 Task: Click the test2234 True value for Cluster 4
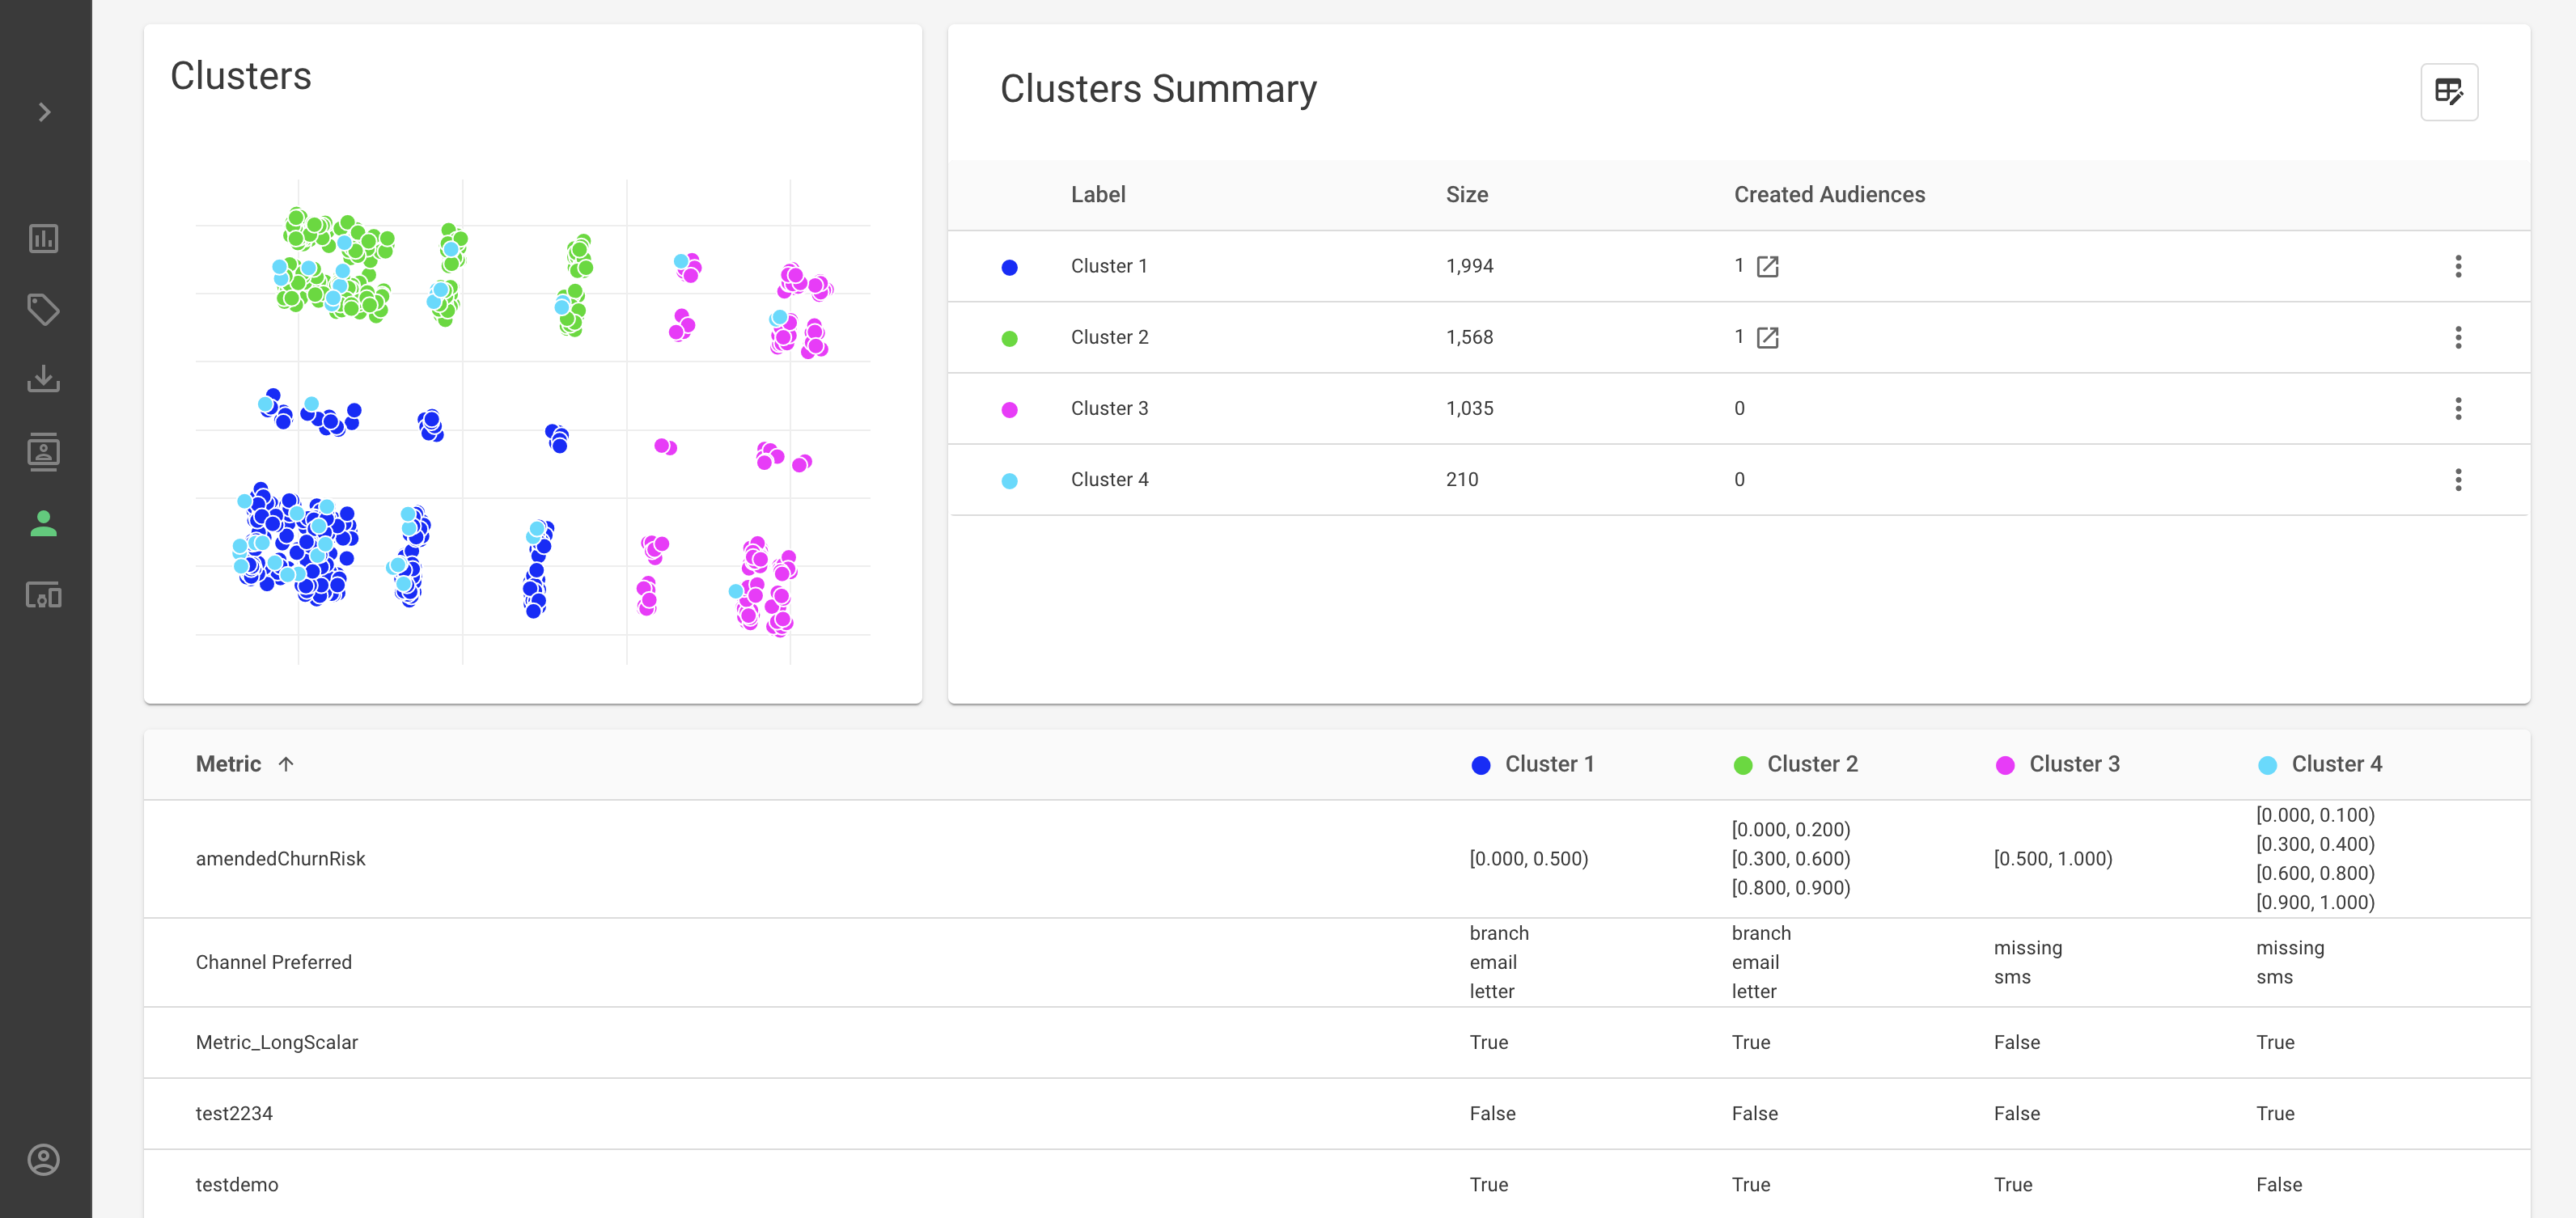tap(2275, 1113)
